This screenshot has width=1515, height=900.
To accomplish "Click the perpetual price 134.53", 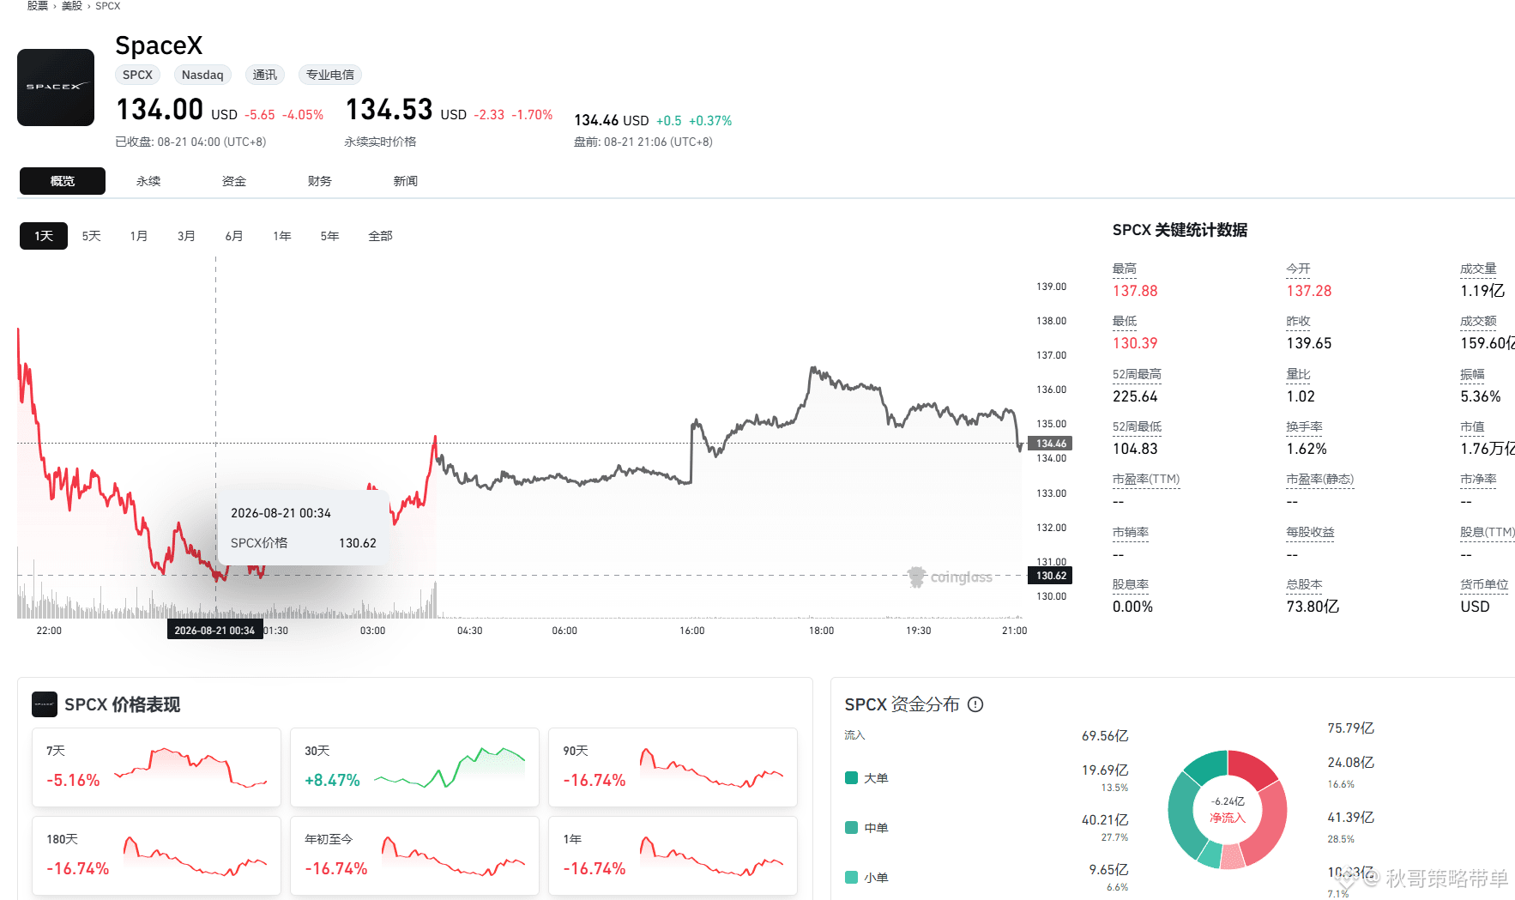I will click(389, 110).
